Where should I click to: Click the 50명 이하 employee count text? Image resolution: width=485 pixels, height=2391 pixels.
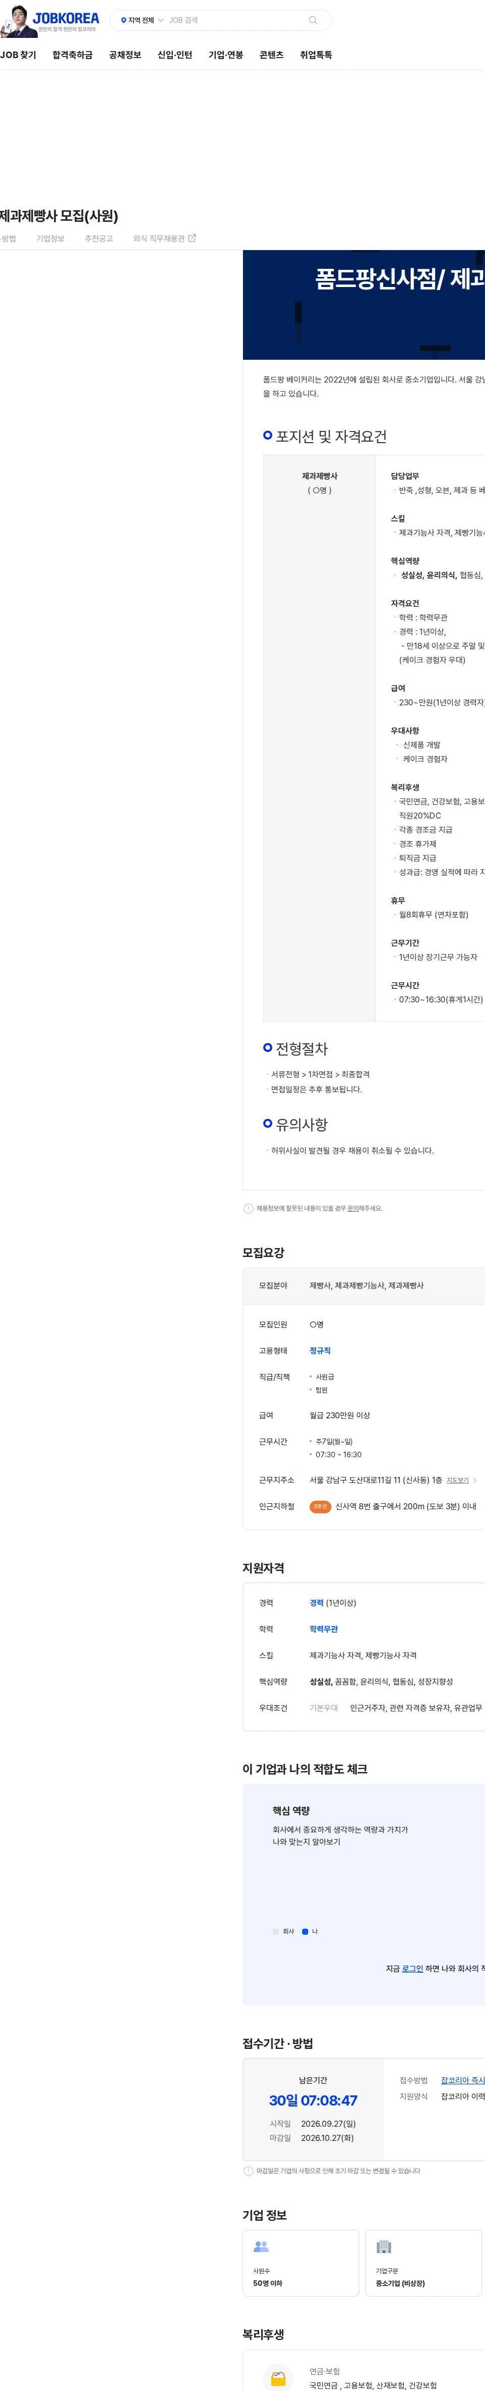point(267,2283)
